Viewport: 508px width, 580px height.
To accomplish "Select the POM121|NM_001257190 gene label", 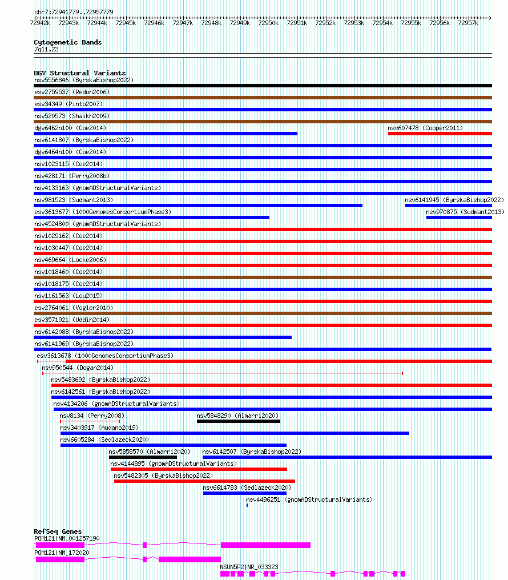I will (67, 538).
